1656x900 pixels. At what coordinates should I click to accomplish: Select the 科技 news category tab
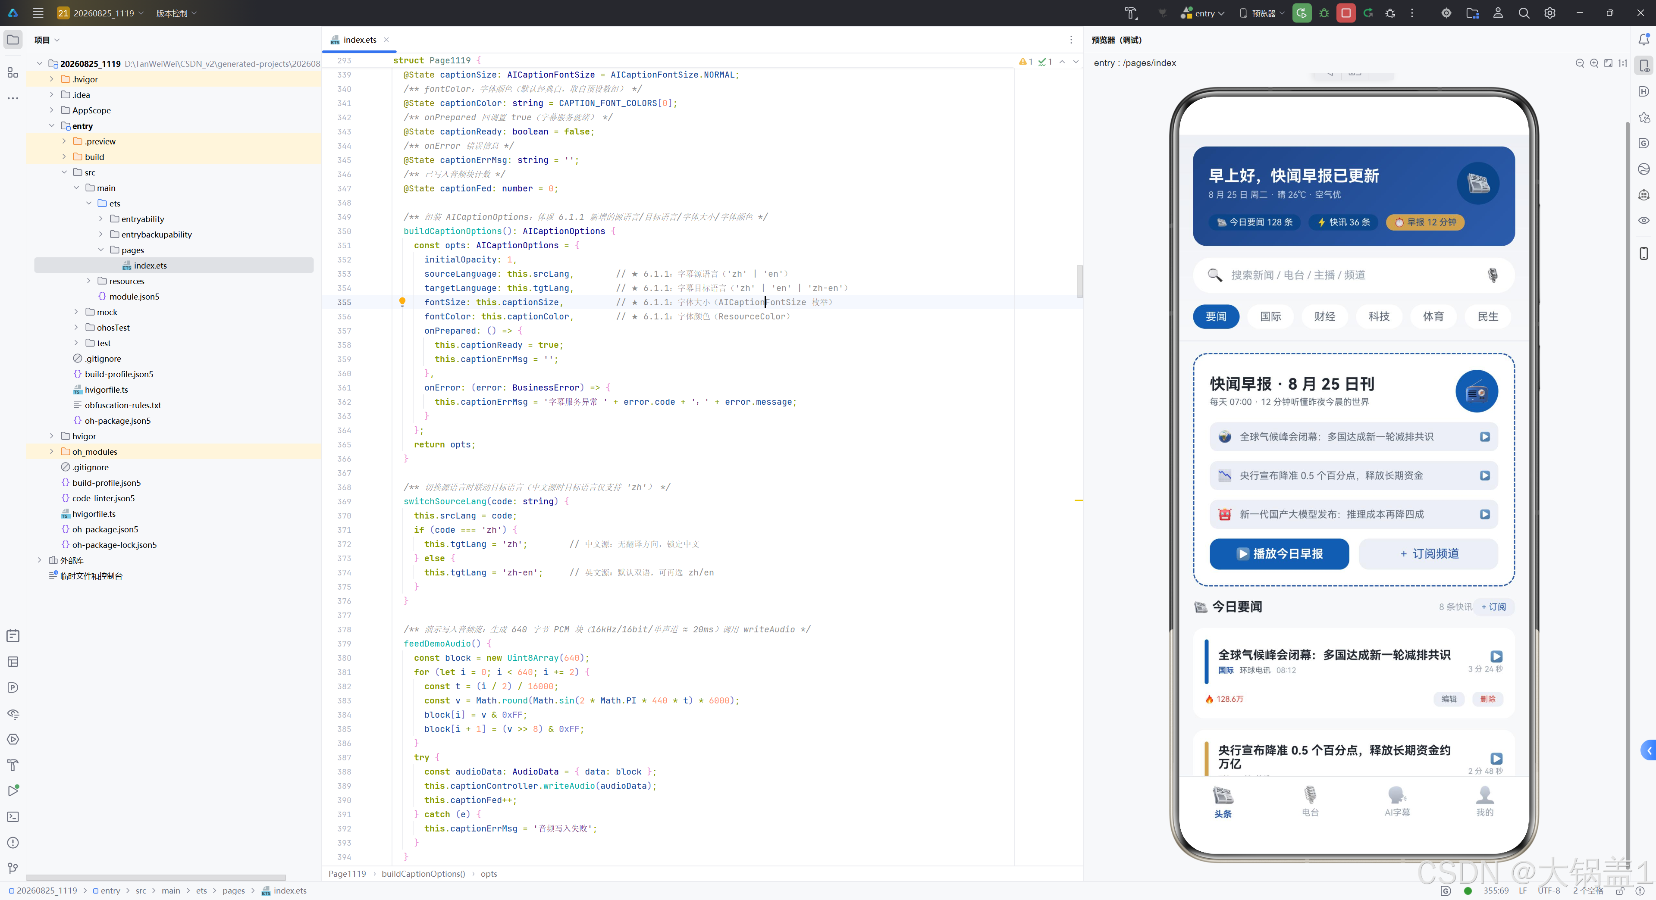click(x=1379, y=316)
